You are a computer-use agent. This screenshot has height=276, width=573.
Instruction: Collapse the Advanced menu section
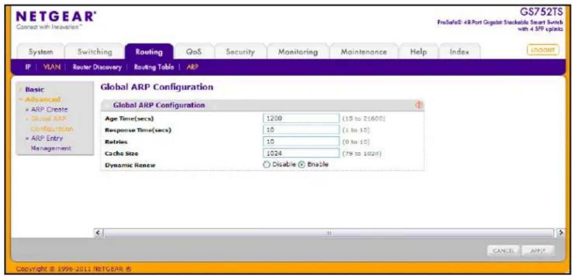tap(42, 99)
